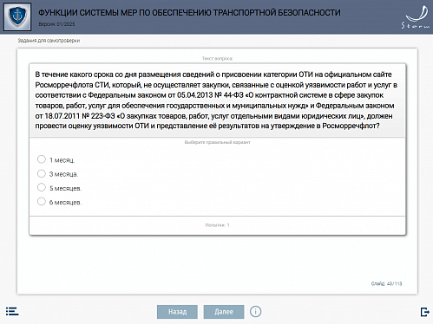433x324 pixels.
Task: Click the version 01/2025 label
Action: (x=56, y=24)
